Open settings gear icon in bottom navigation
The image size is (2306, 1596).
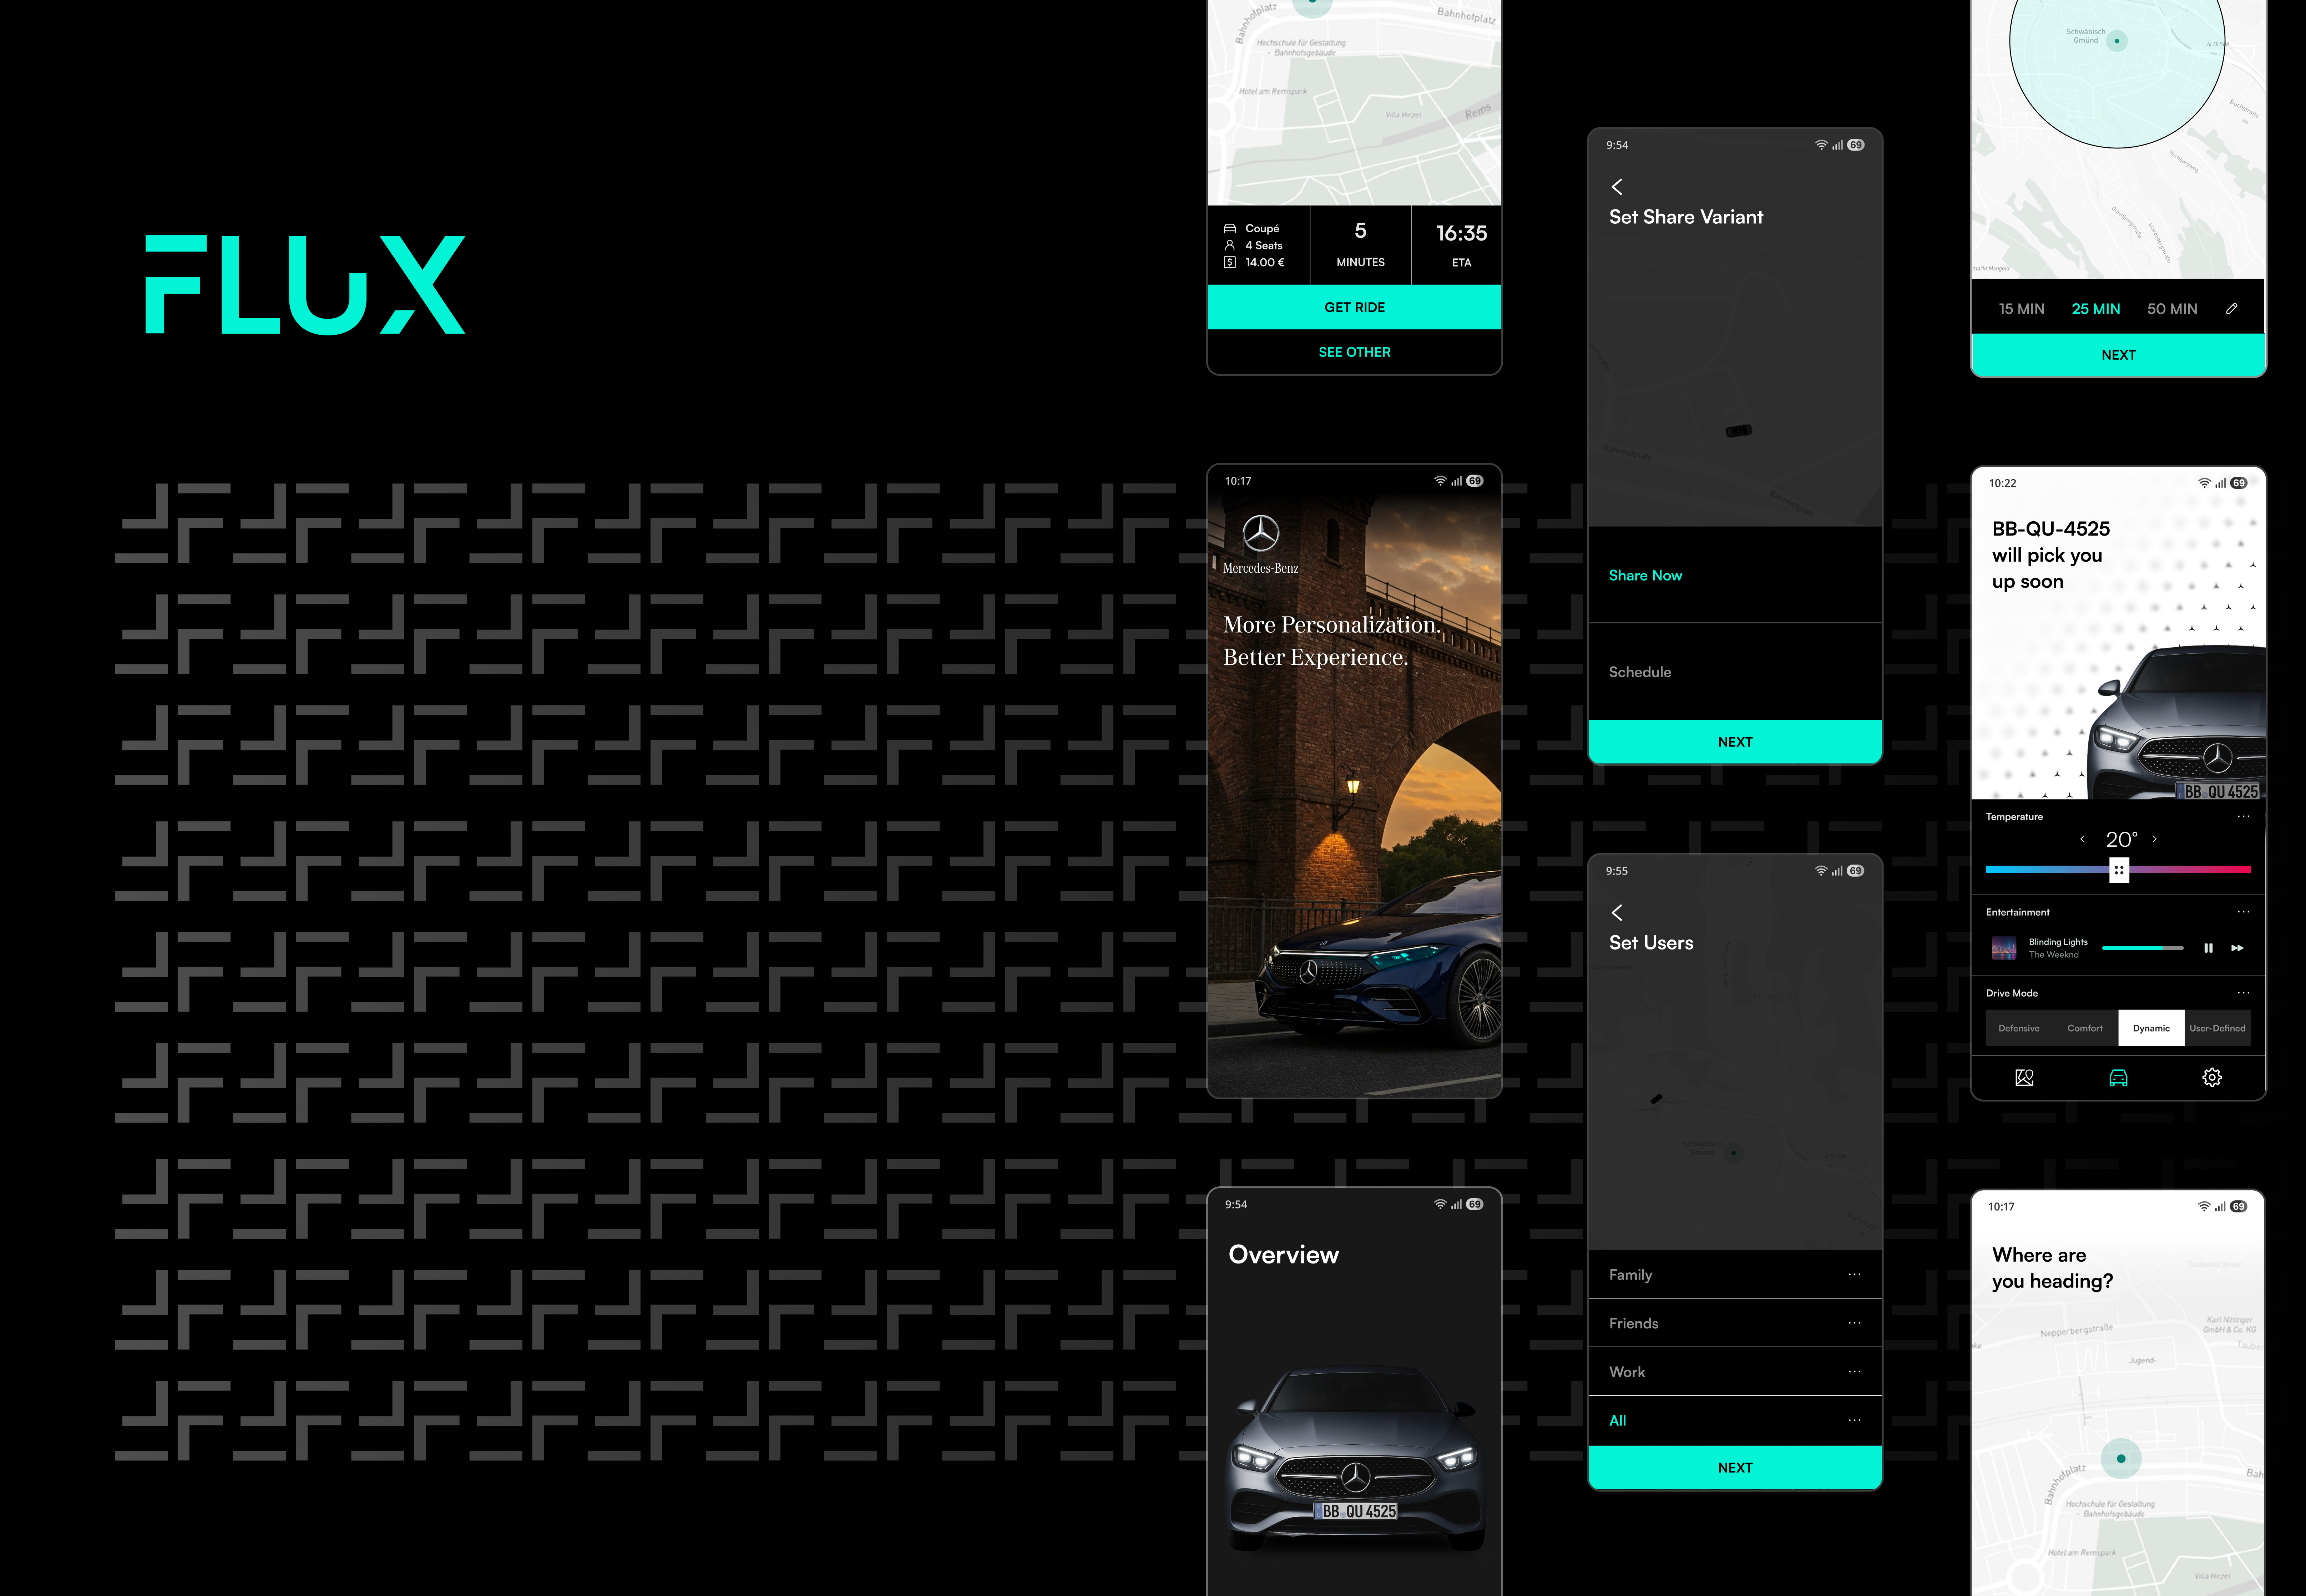[2212, 1077]
